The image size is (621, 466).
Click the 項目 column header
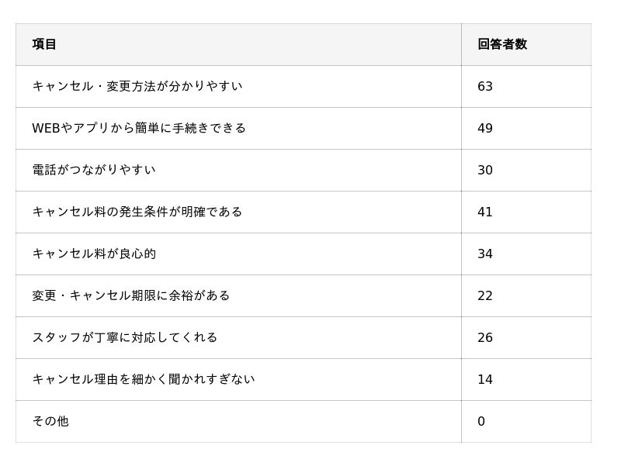44,44
